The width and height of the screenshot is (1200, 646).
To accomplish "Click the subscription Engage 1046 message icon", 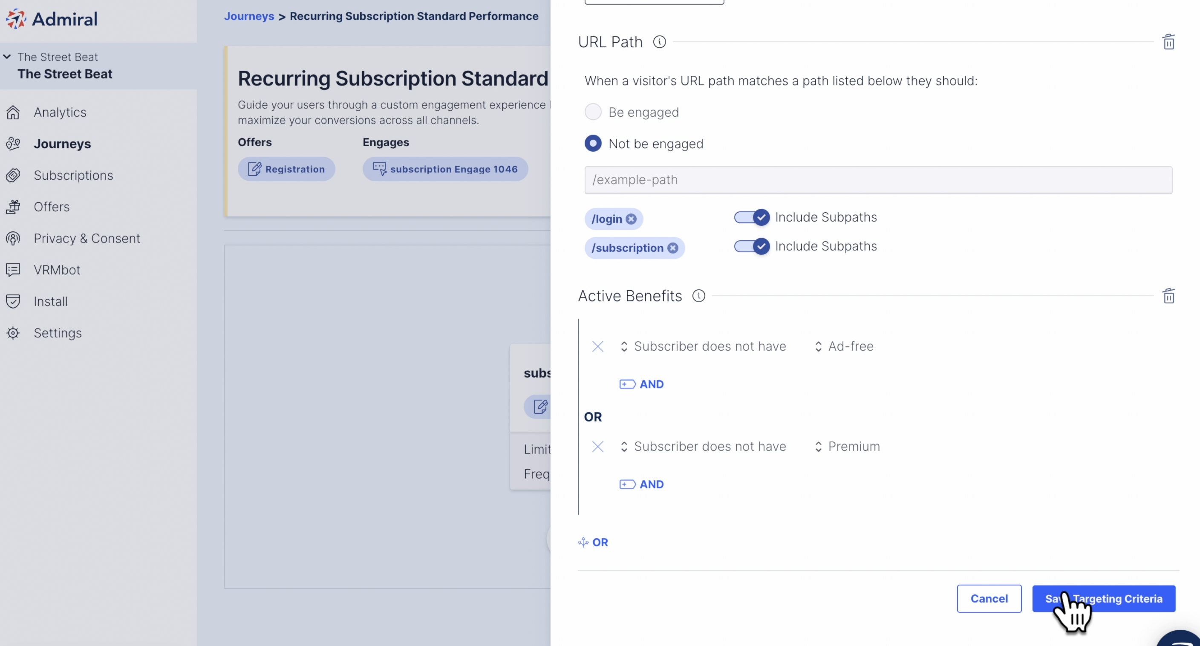I will pos(379,169).
